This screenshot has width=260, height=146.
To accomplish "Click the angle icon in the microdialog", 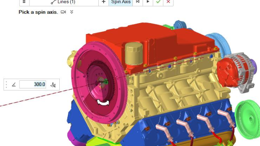I will point(14,85).
